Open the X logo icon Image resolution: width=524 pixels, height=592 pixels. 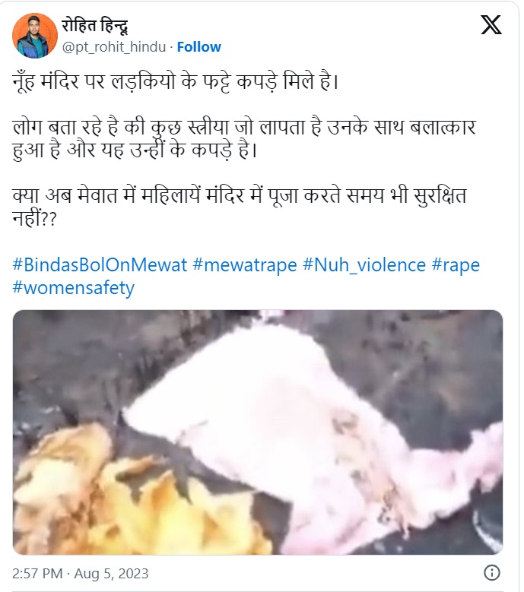coord(491,25)
